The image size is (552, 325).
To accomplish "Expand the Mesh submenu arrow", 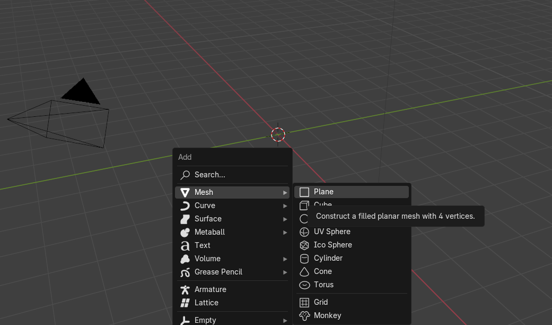I will [x=285, y=193].
